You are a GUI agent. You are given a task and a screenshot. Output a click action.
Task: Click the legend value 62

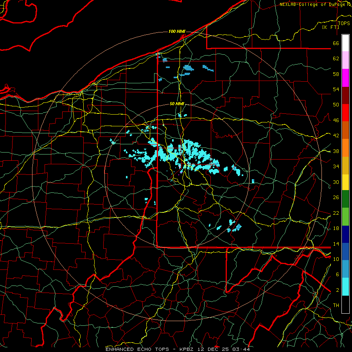(336, 59)
